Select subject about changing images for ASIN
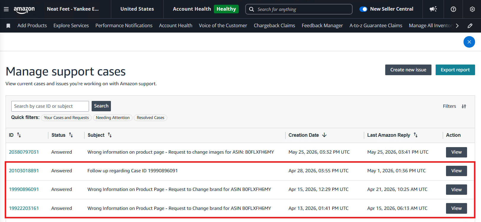Viewport: 481px width, 222px height. click(181, 152)
